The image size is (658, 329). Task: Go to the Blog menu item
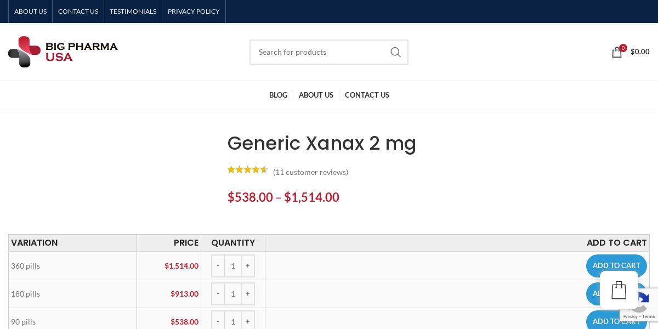tap(278, 95)
